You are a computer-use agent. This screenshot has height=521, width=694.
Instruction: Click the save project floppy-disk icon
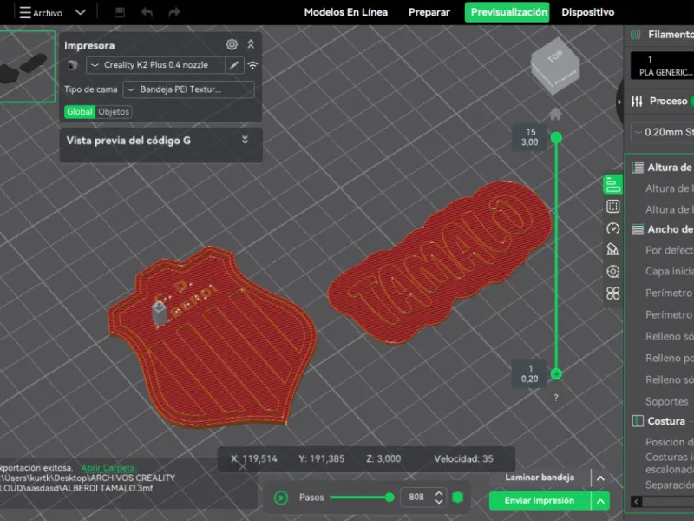pos(120,12)
